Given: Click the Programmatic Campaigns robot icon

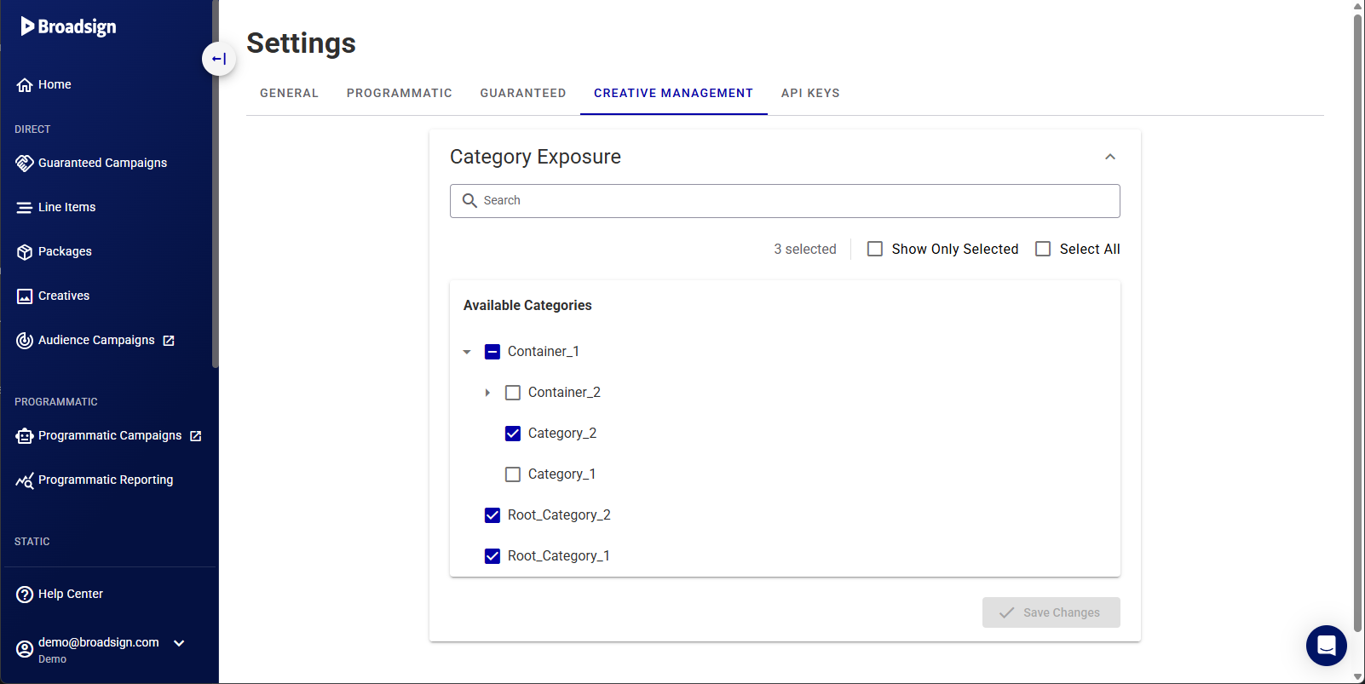Looking at the screenshot, I should click(x=25, y=435).
